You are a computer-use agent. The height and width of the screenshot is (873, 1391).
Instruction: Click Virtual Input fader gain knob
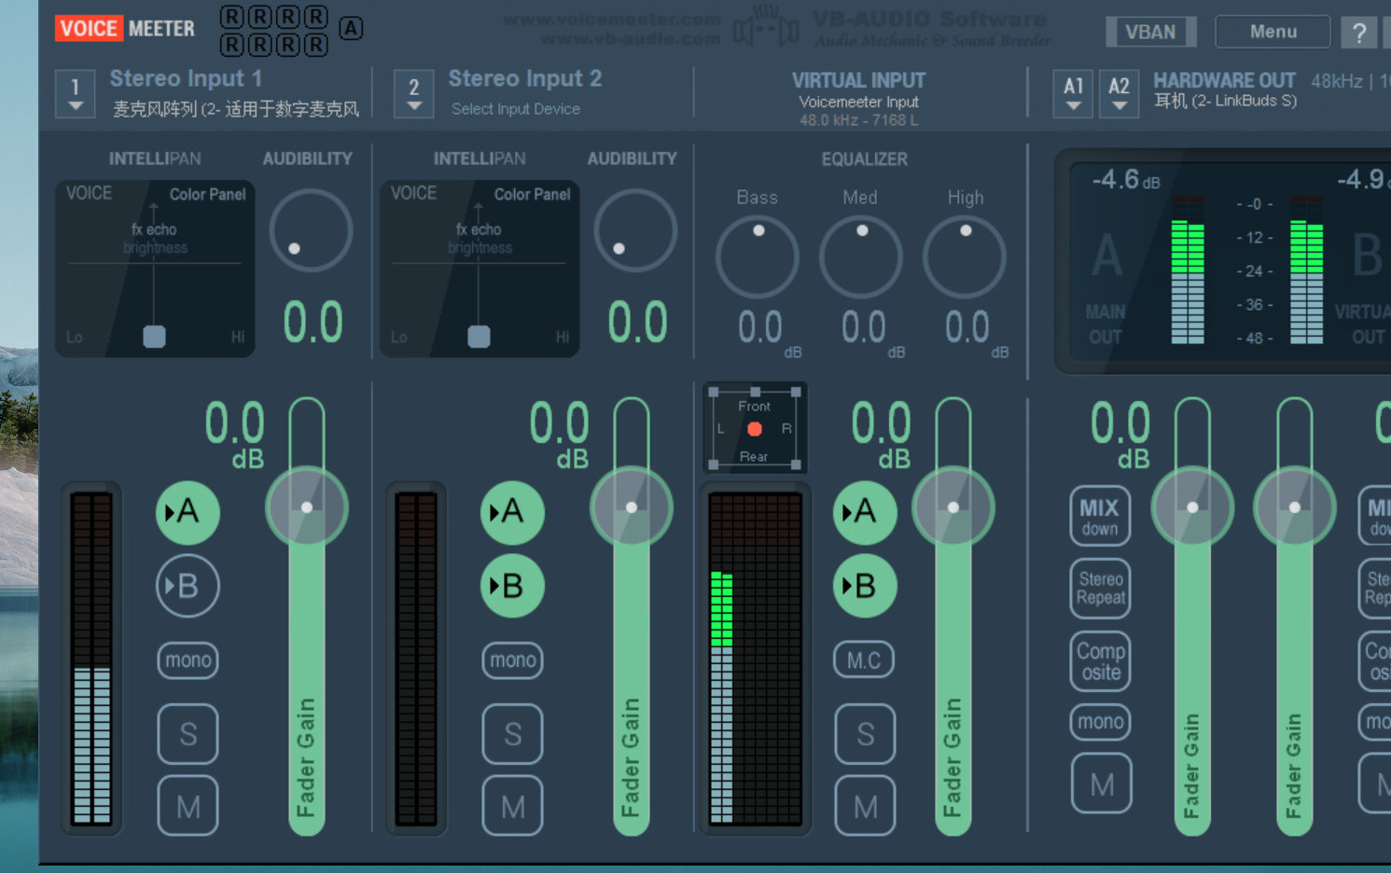click(x=953, y=507)
